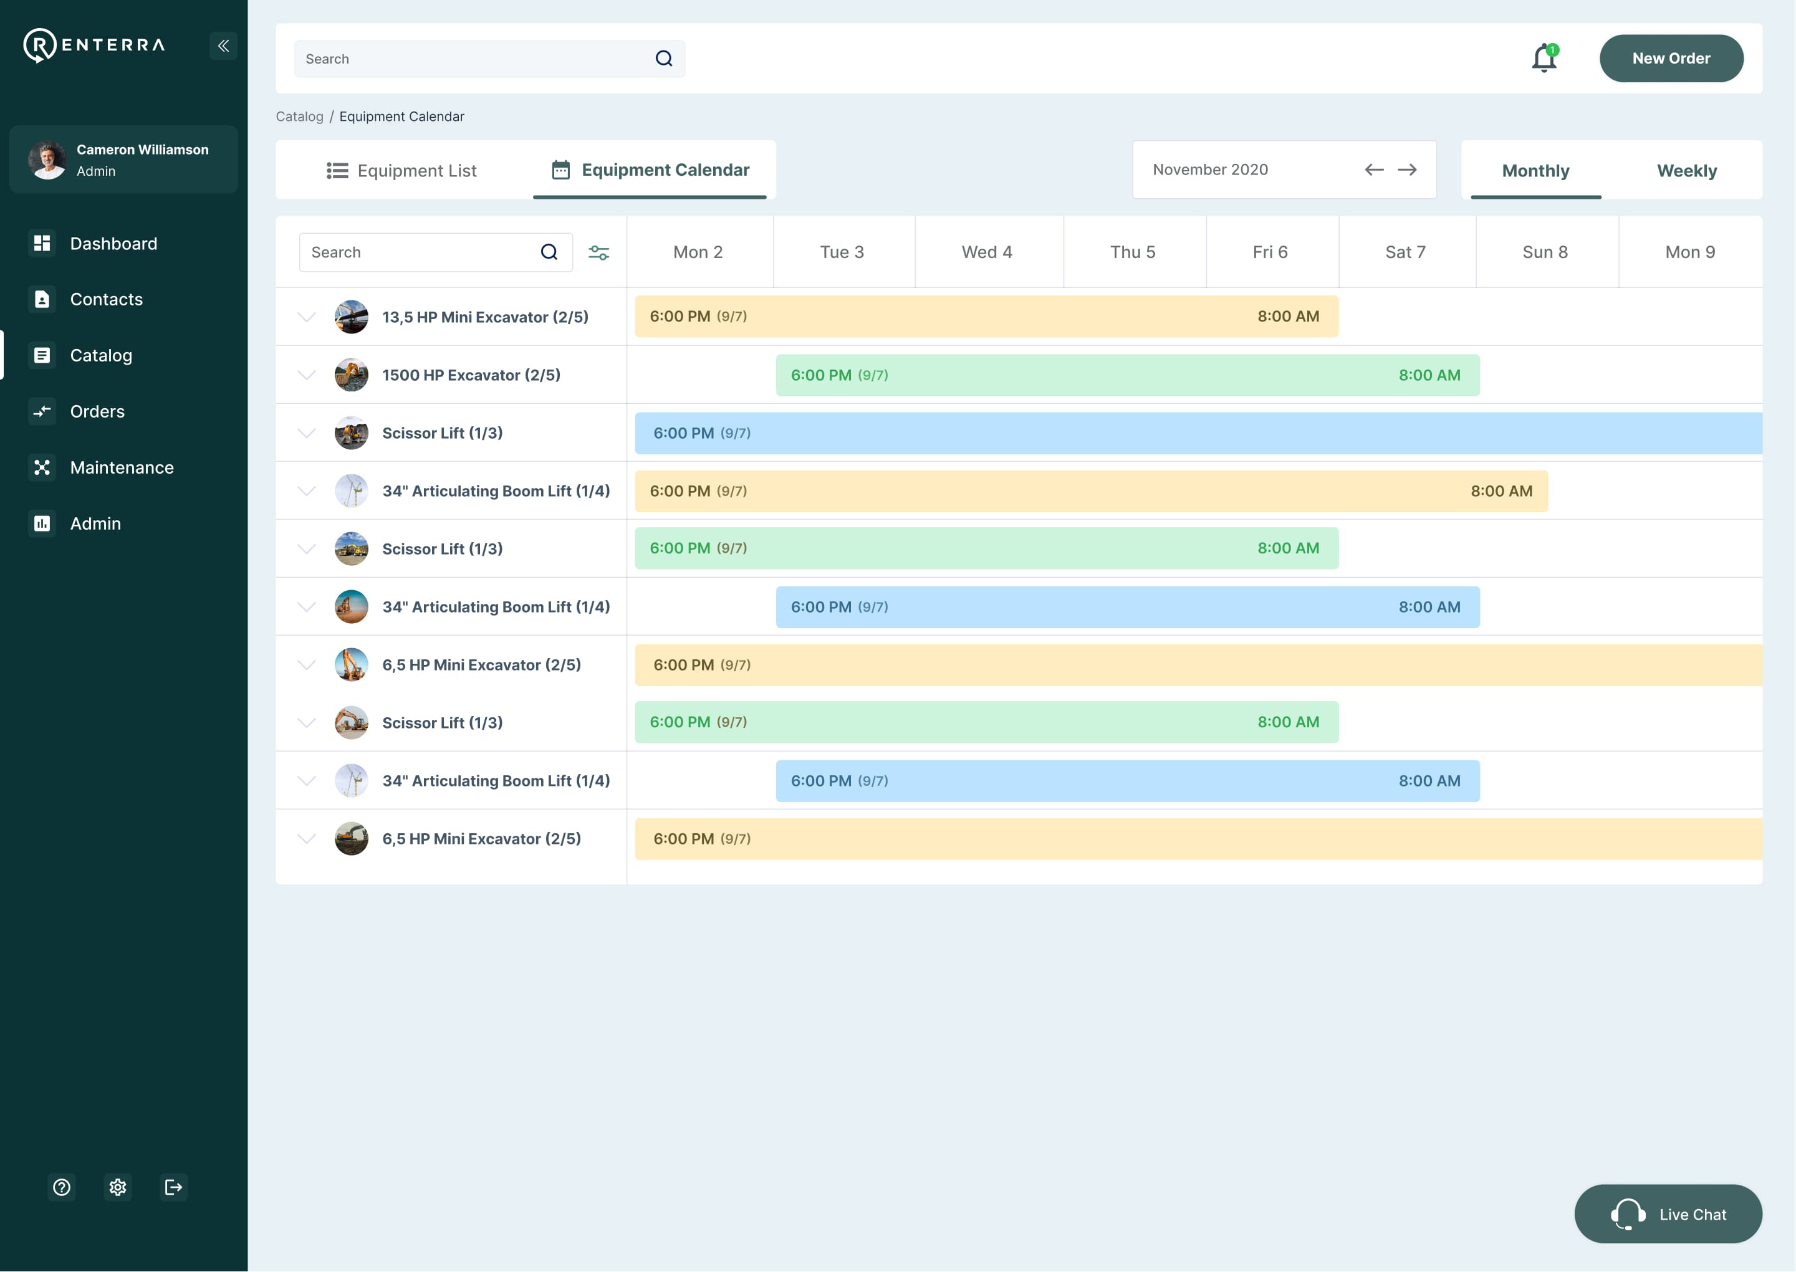
Task: Switch to Weekly view
Action: click(1687, 171)
